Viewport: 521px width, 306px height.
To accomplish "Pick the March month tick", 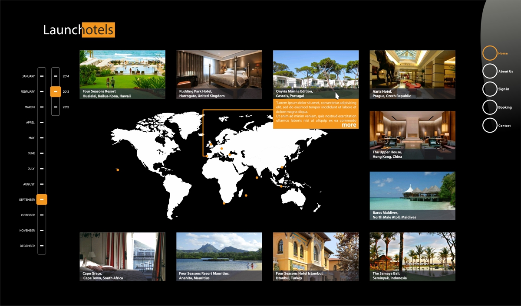I will [42, 107].
